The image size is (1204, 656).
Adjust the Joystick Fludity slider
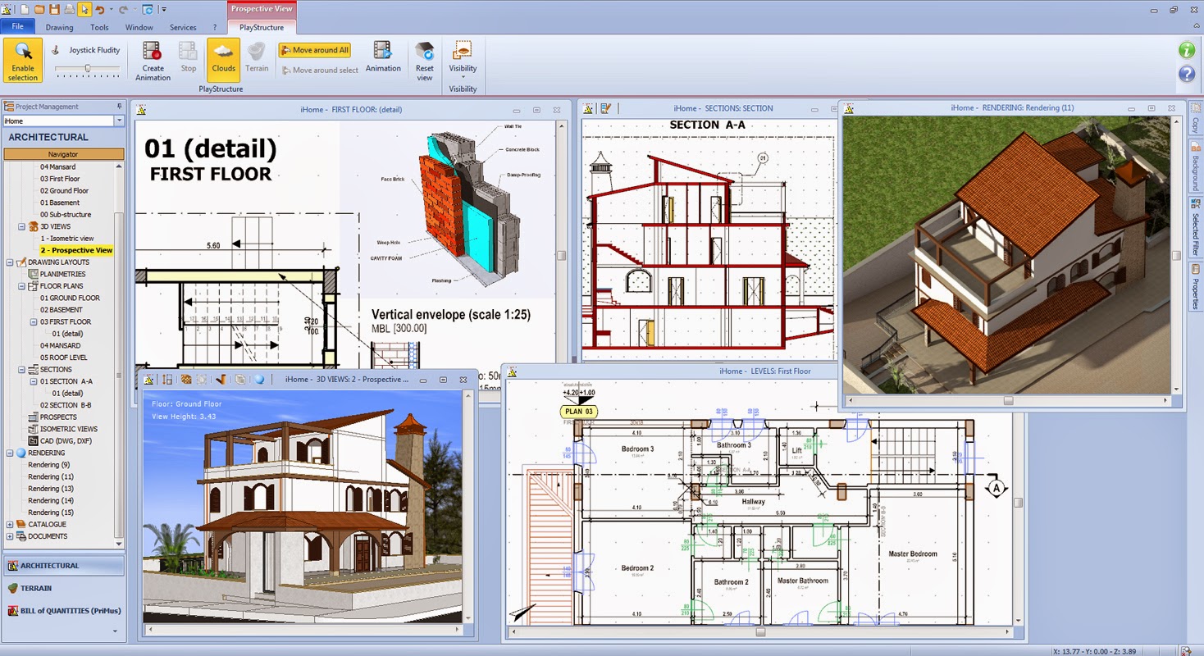click(x=87, y=70)
